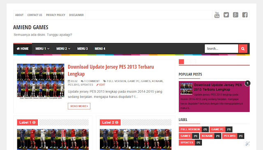This screenshot has width=263, height=150.
Task: Expand the MENU 2 dropdown
Action: pyautogui.click(x=63, y=49)
